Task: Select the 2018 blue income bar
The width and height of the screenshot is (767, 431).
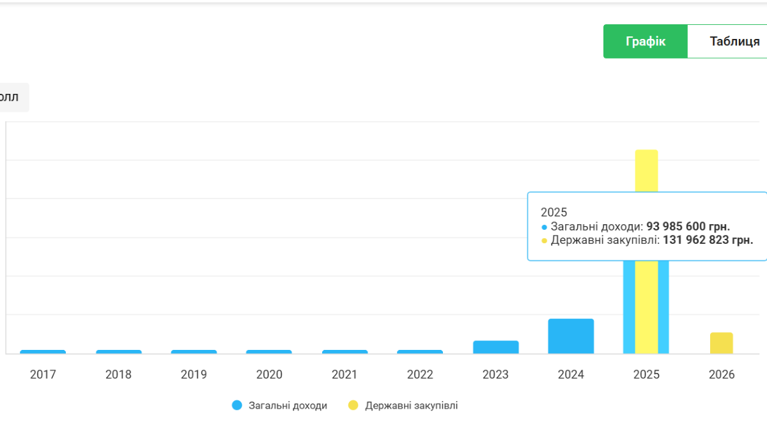Action: (118, 352)
